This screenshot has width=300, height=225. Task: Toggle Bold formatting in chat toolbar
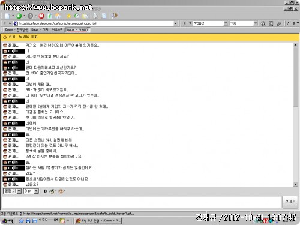click(46, 191)
